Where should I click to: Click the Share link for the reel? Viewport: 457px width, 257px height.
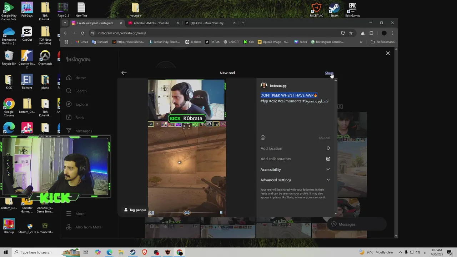[329, 73]
